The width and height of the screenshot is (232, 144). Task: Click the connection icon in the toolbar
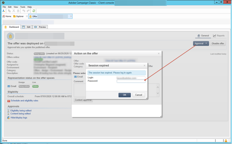click(4, 11)
